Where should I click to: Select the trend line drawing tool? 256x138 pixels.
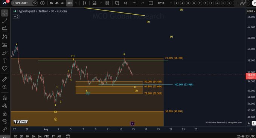coord(5,21)
